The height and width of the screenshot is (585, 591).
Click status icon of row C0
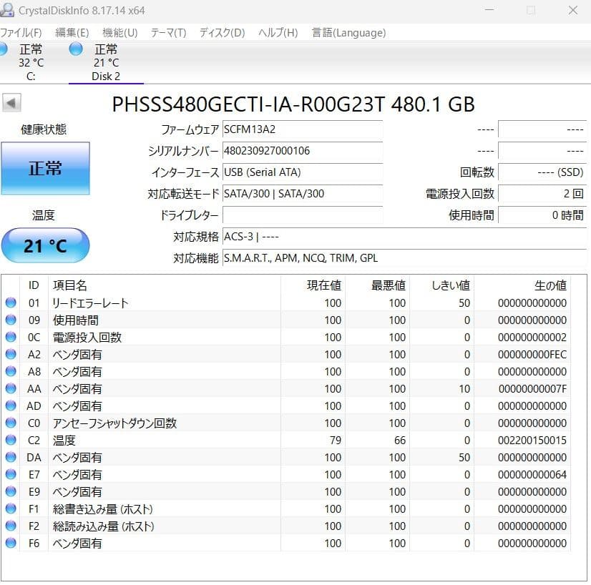click(11, 423)
